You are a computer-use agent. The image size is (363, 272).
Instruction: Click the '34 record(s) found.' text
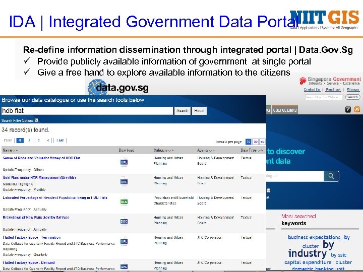25,130
